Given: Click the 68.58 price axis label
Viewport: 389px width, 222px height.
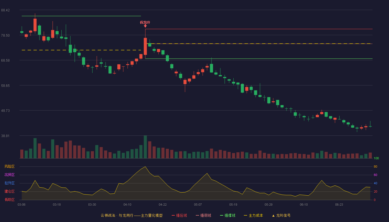Looking at the screenshot, I should [6, 60].
